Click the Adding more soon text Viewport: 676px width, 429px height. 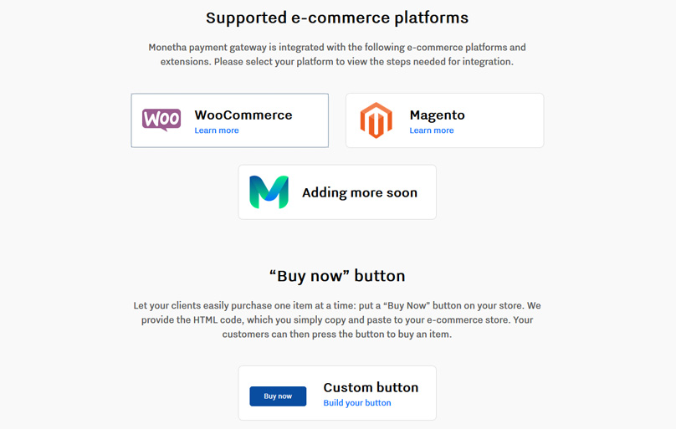[360, 192]
